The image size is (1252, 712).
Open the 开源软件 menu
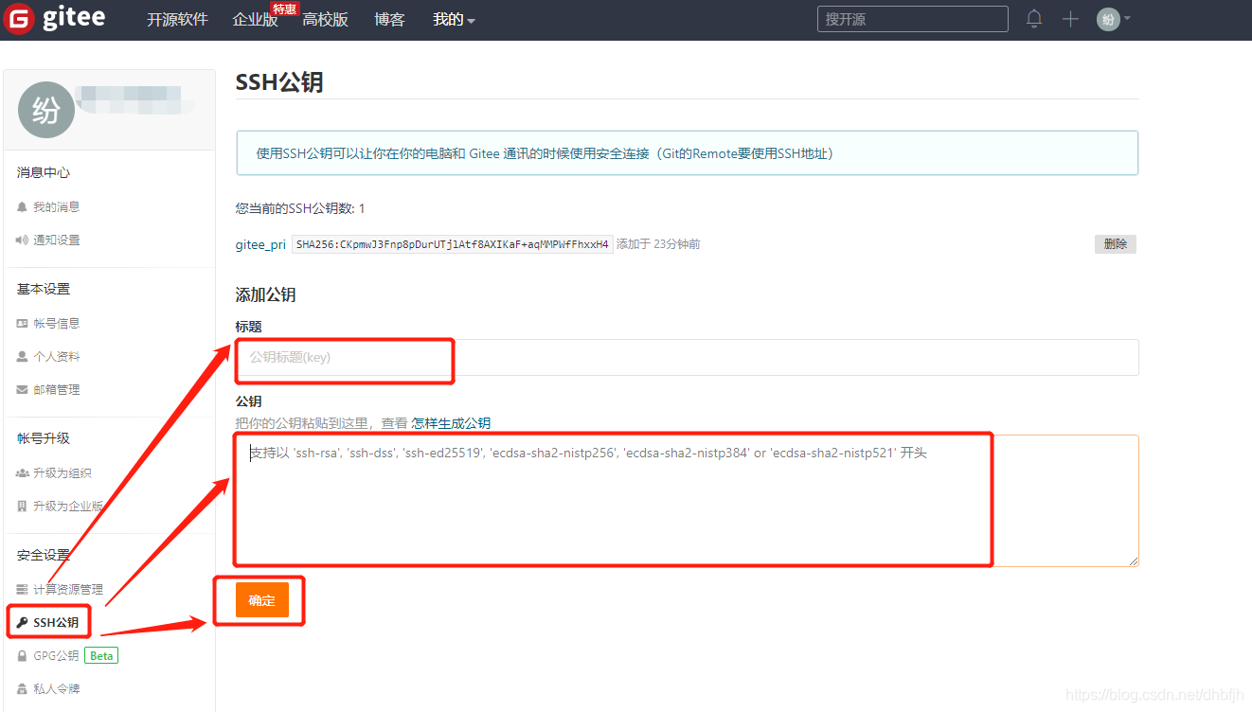click(x=177, y=20)
